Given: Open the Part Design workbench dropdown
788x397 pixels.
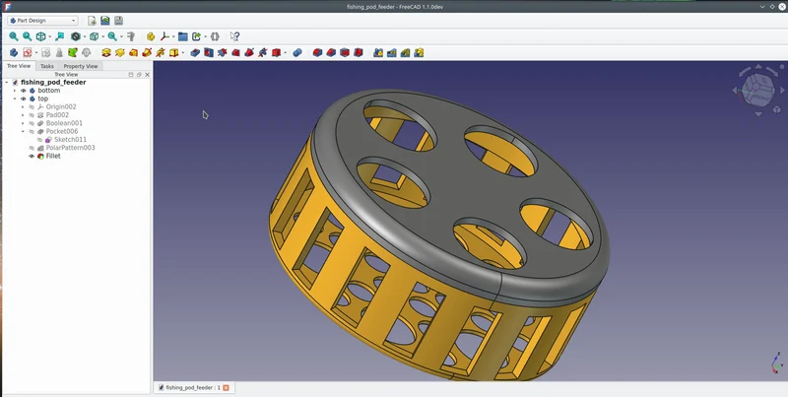Looking at the screenshot, I should pos(42,21).
